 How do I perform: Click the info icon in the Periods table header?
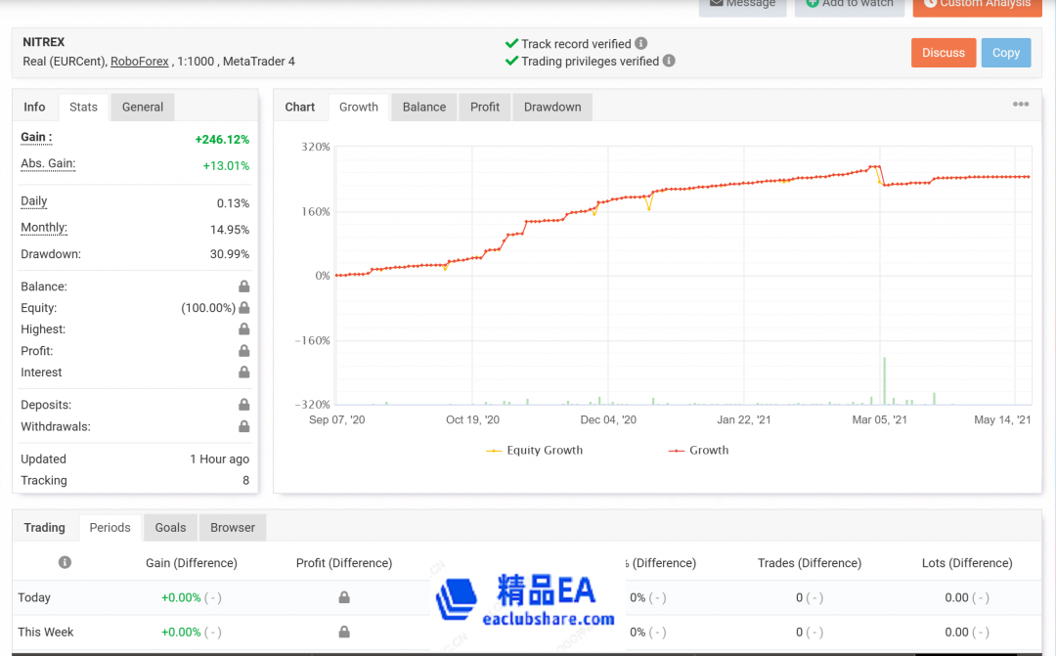[x=65, y=562]
